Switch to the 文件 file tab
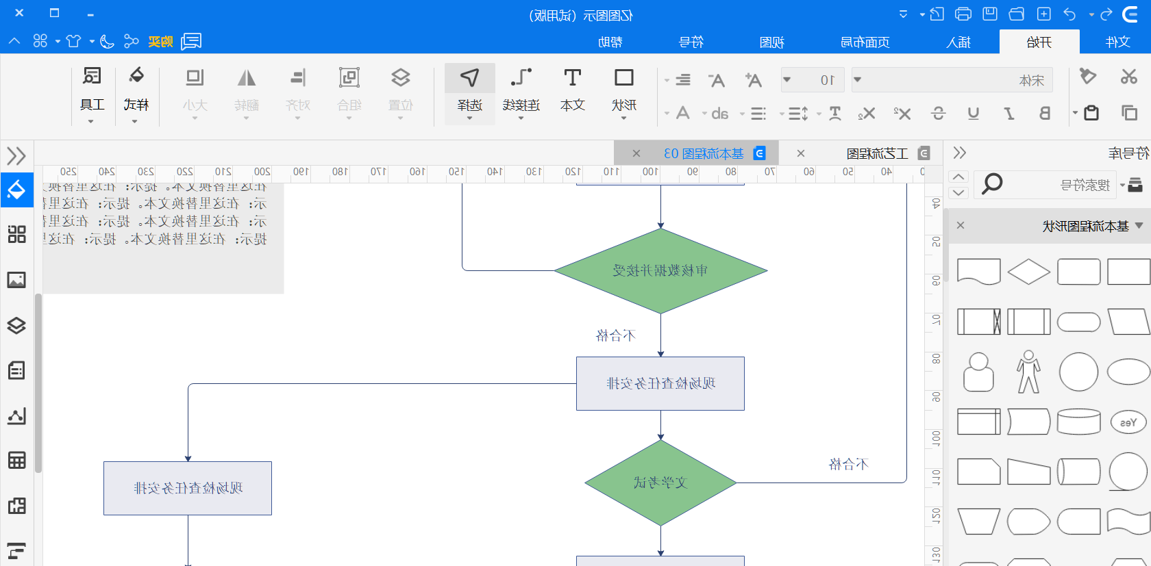Viewport: 1151px width, 566px height. pos(1117,42)
